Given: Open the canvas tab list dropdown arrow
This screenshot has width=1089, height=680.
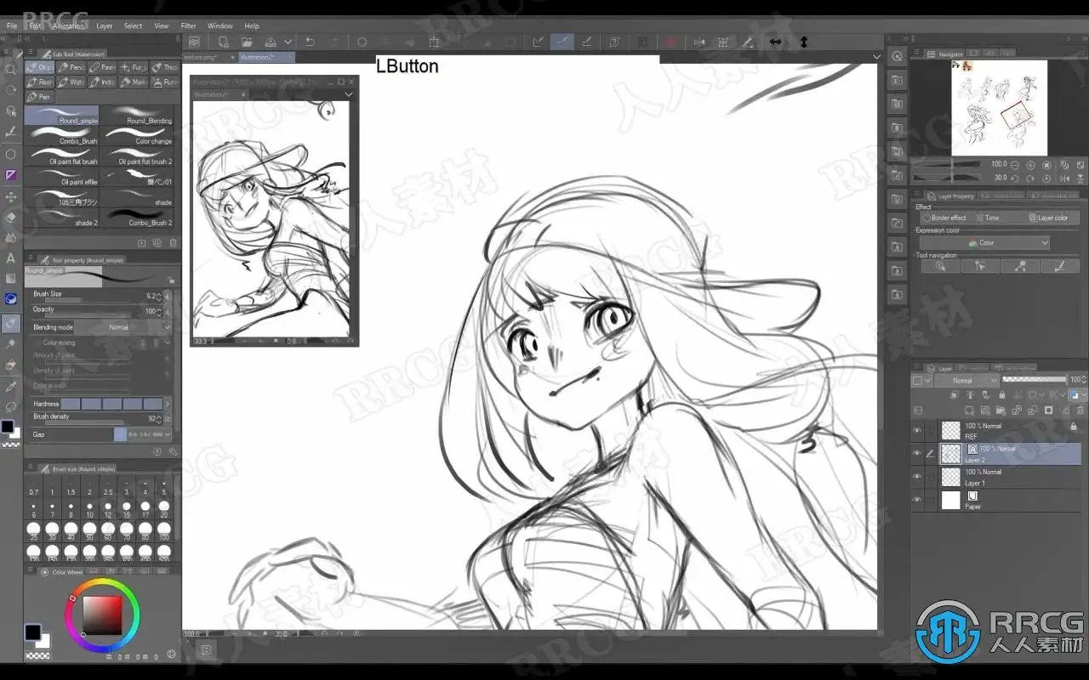Looking at the screenshot, I should click(x=877, y=57).
